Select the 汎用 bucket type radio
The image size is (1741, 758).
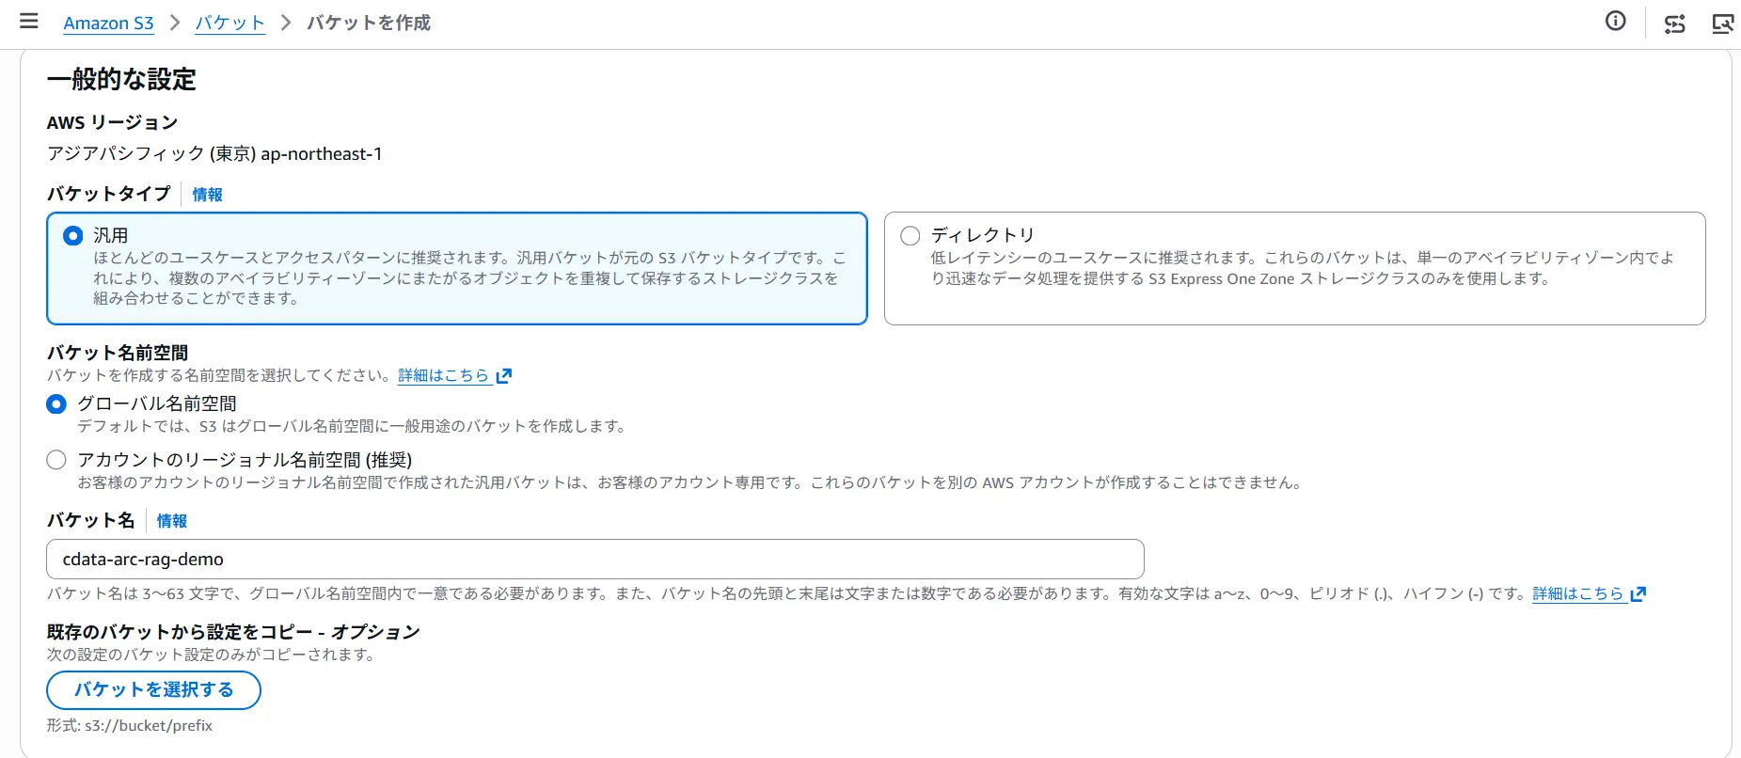pyautogui.click(x=73, y=236)
